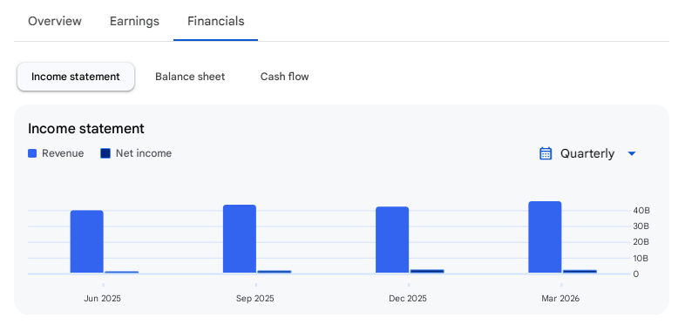Click the 10B axis value

click(x=641, y=258)
